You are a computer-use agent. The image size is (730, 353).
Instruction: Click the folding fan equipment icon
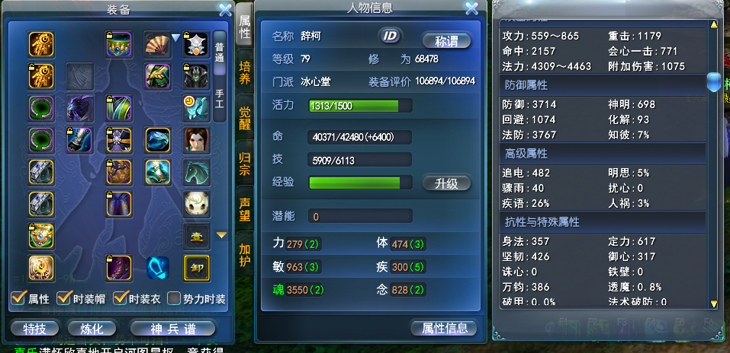point(157,44)
